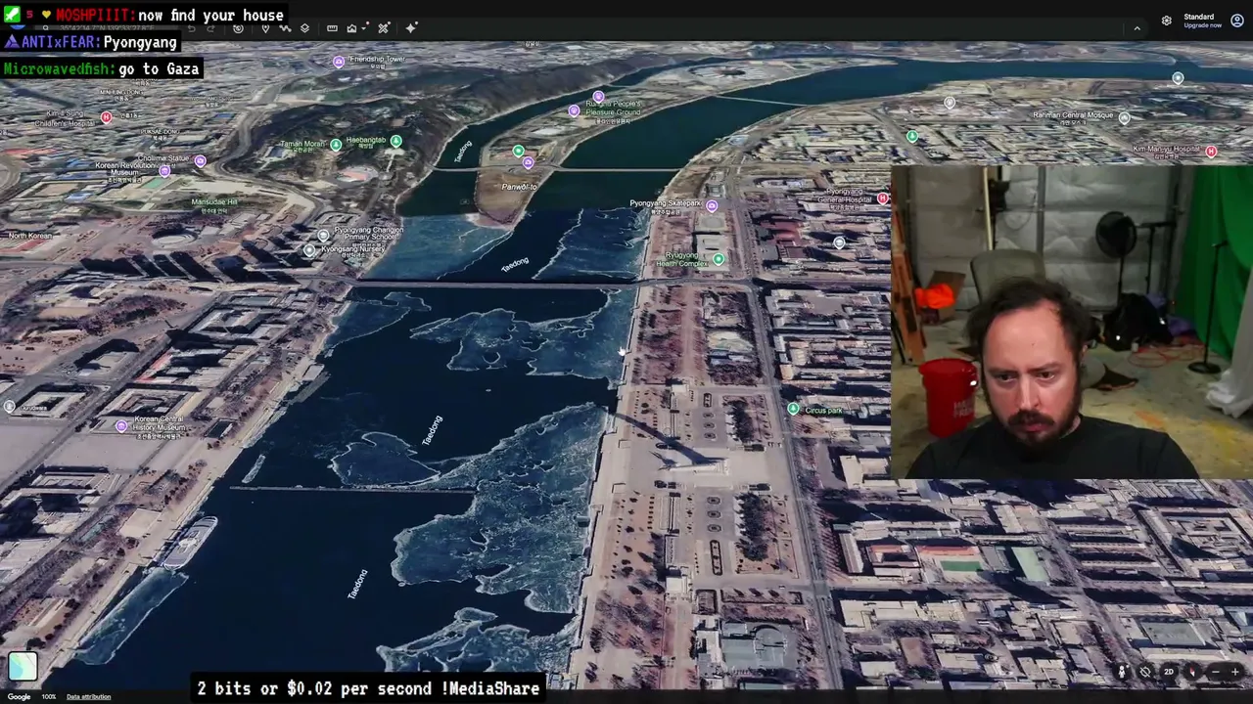This screenshot has width=1253, height=704.
Task: Select the Korean Central History Museum marker
Action: pos(121,426)
